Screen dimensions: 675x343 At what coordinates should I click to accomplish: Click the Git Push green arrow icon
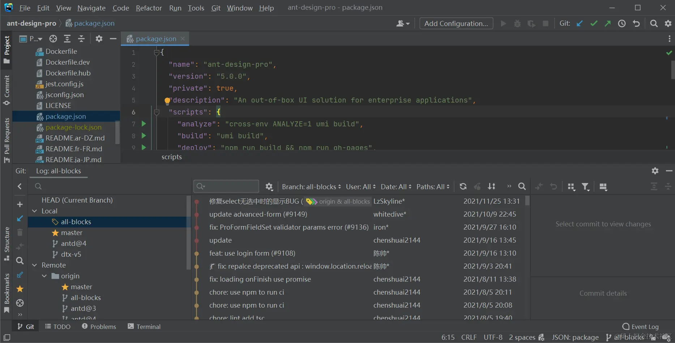tap(608, 23)
